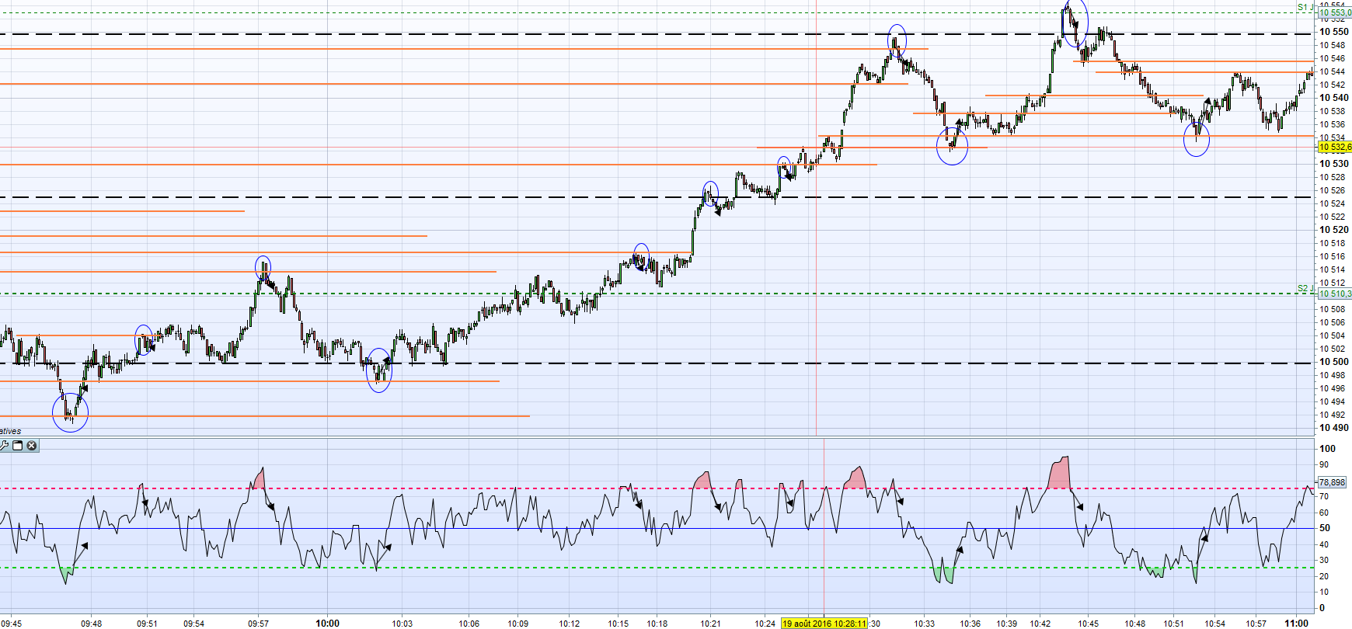The height and width of the screenshot is (629, 1352).
Task: Click the 09:51 time axis label
Action: coord(147,624)
